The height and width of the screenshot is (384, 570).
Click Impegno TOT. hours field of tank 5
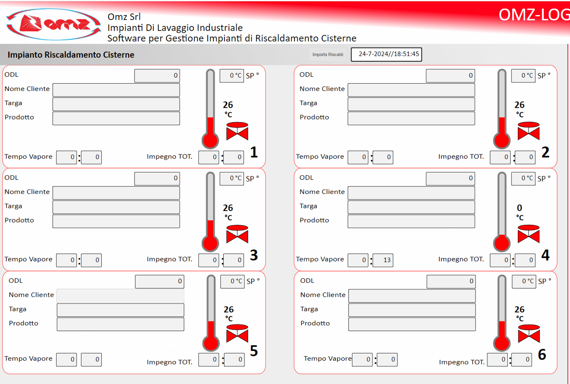coord(209,360)
